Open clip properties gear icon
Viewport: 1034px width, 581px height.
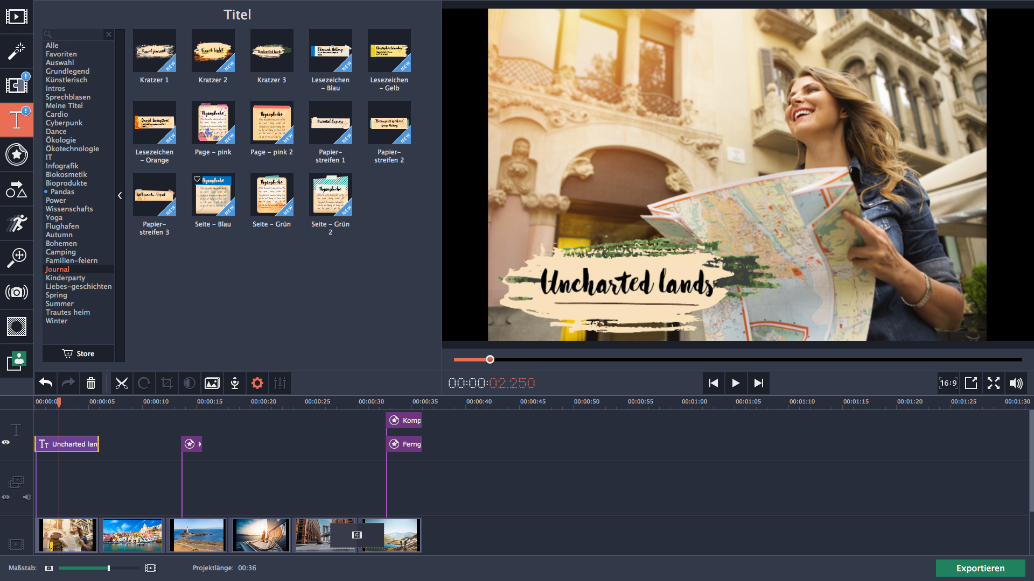257,383
